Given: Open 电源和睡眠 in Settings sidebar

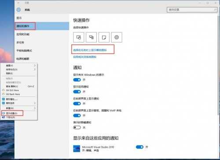Looking at the screenshot, I should (x=42, y=59).
